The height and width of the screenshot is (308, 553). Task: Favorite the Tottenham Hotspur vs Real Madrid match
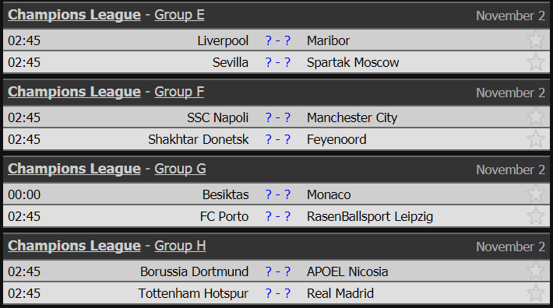535,293
